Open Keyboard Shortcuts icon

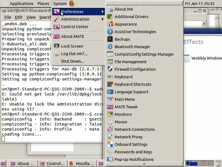pos(110,84)
